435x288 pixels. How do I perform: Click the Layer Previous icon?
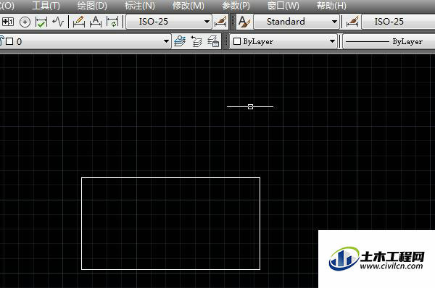(x=196, y=41)
